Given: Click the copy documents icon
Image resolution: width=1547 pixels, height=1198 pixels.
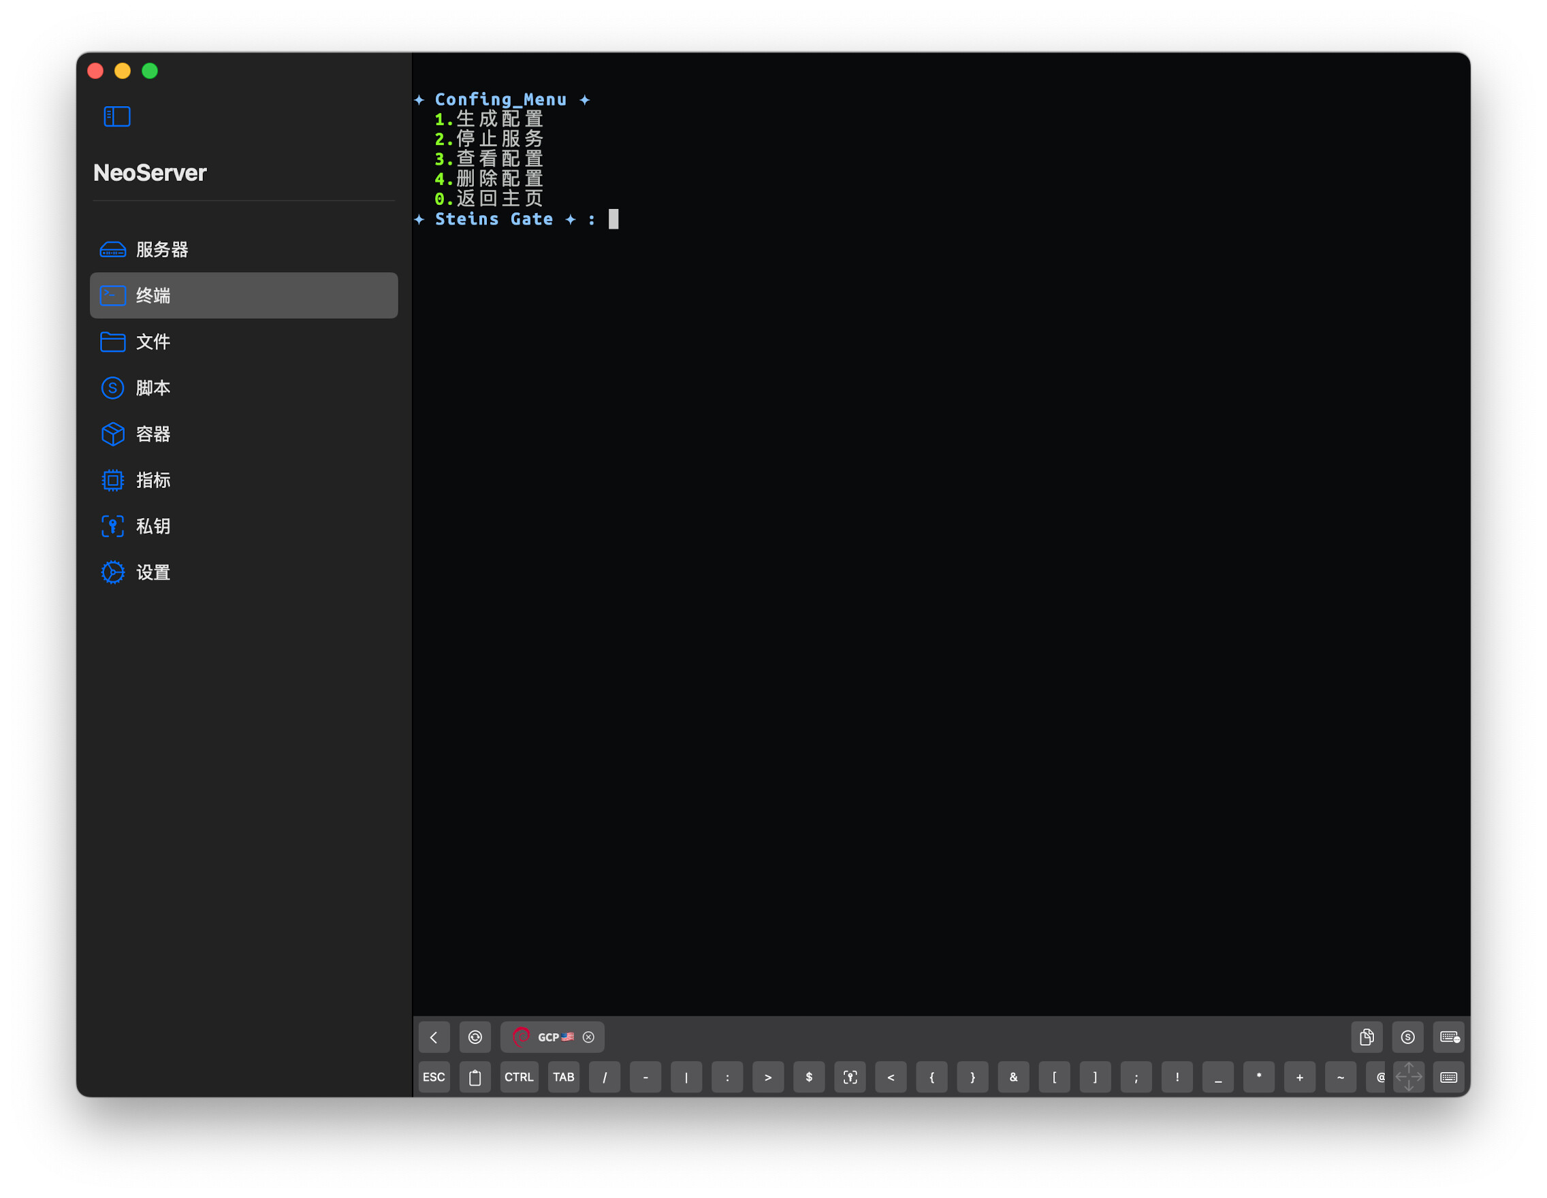Looking at the screenshot, I should [x=1367, y=1037].
